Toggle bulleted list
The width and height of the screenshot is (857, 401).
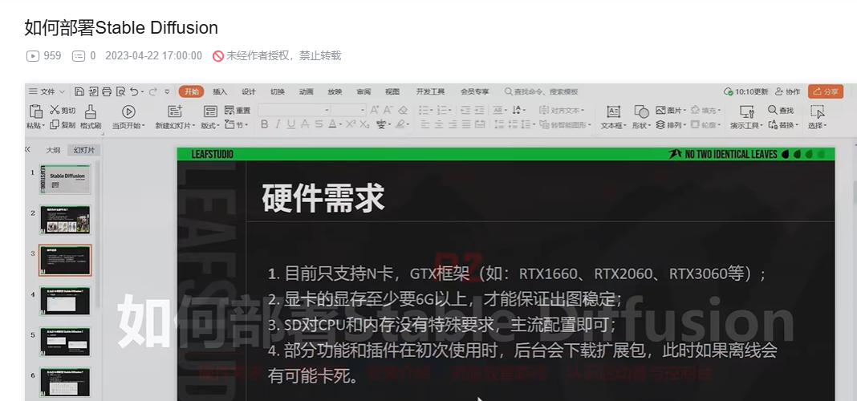(x=424, y=110)
